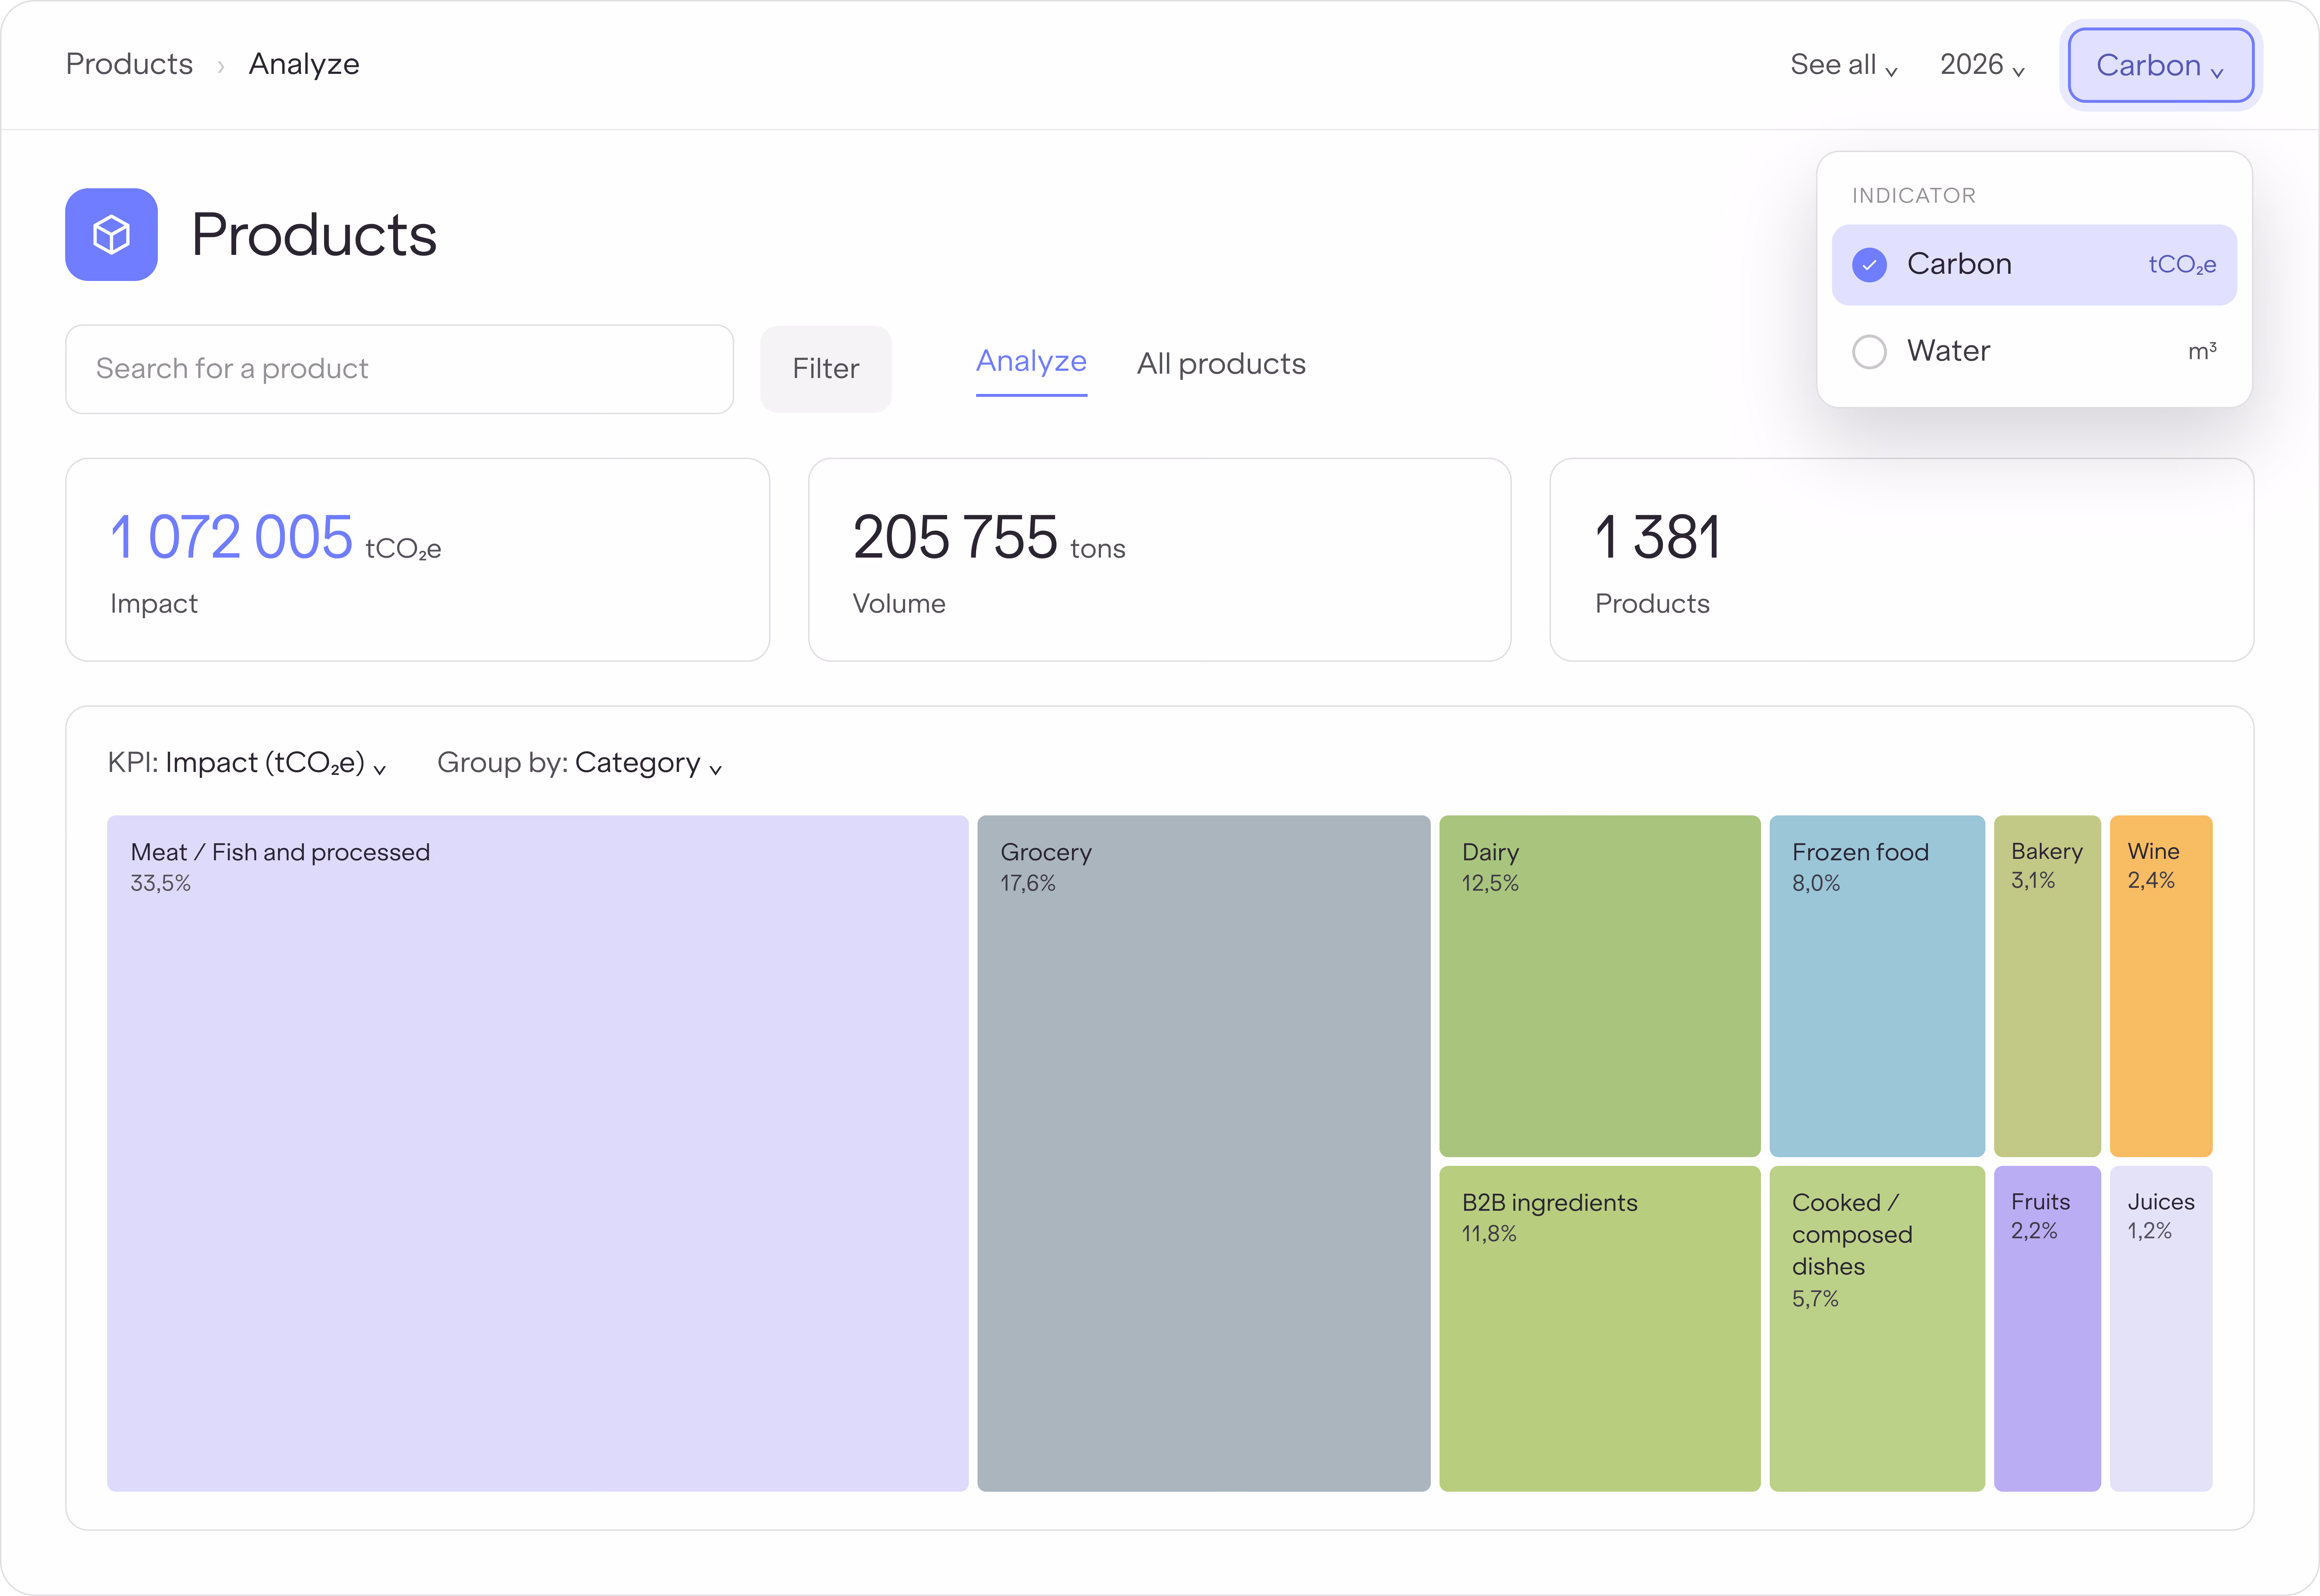Click the 205 755 tons Volume card
This screenshot has height=1596, width=2320.
(1160, 560)
